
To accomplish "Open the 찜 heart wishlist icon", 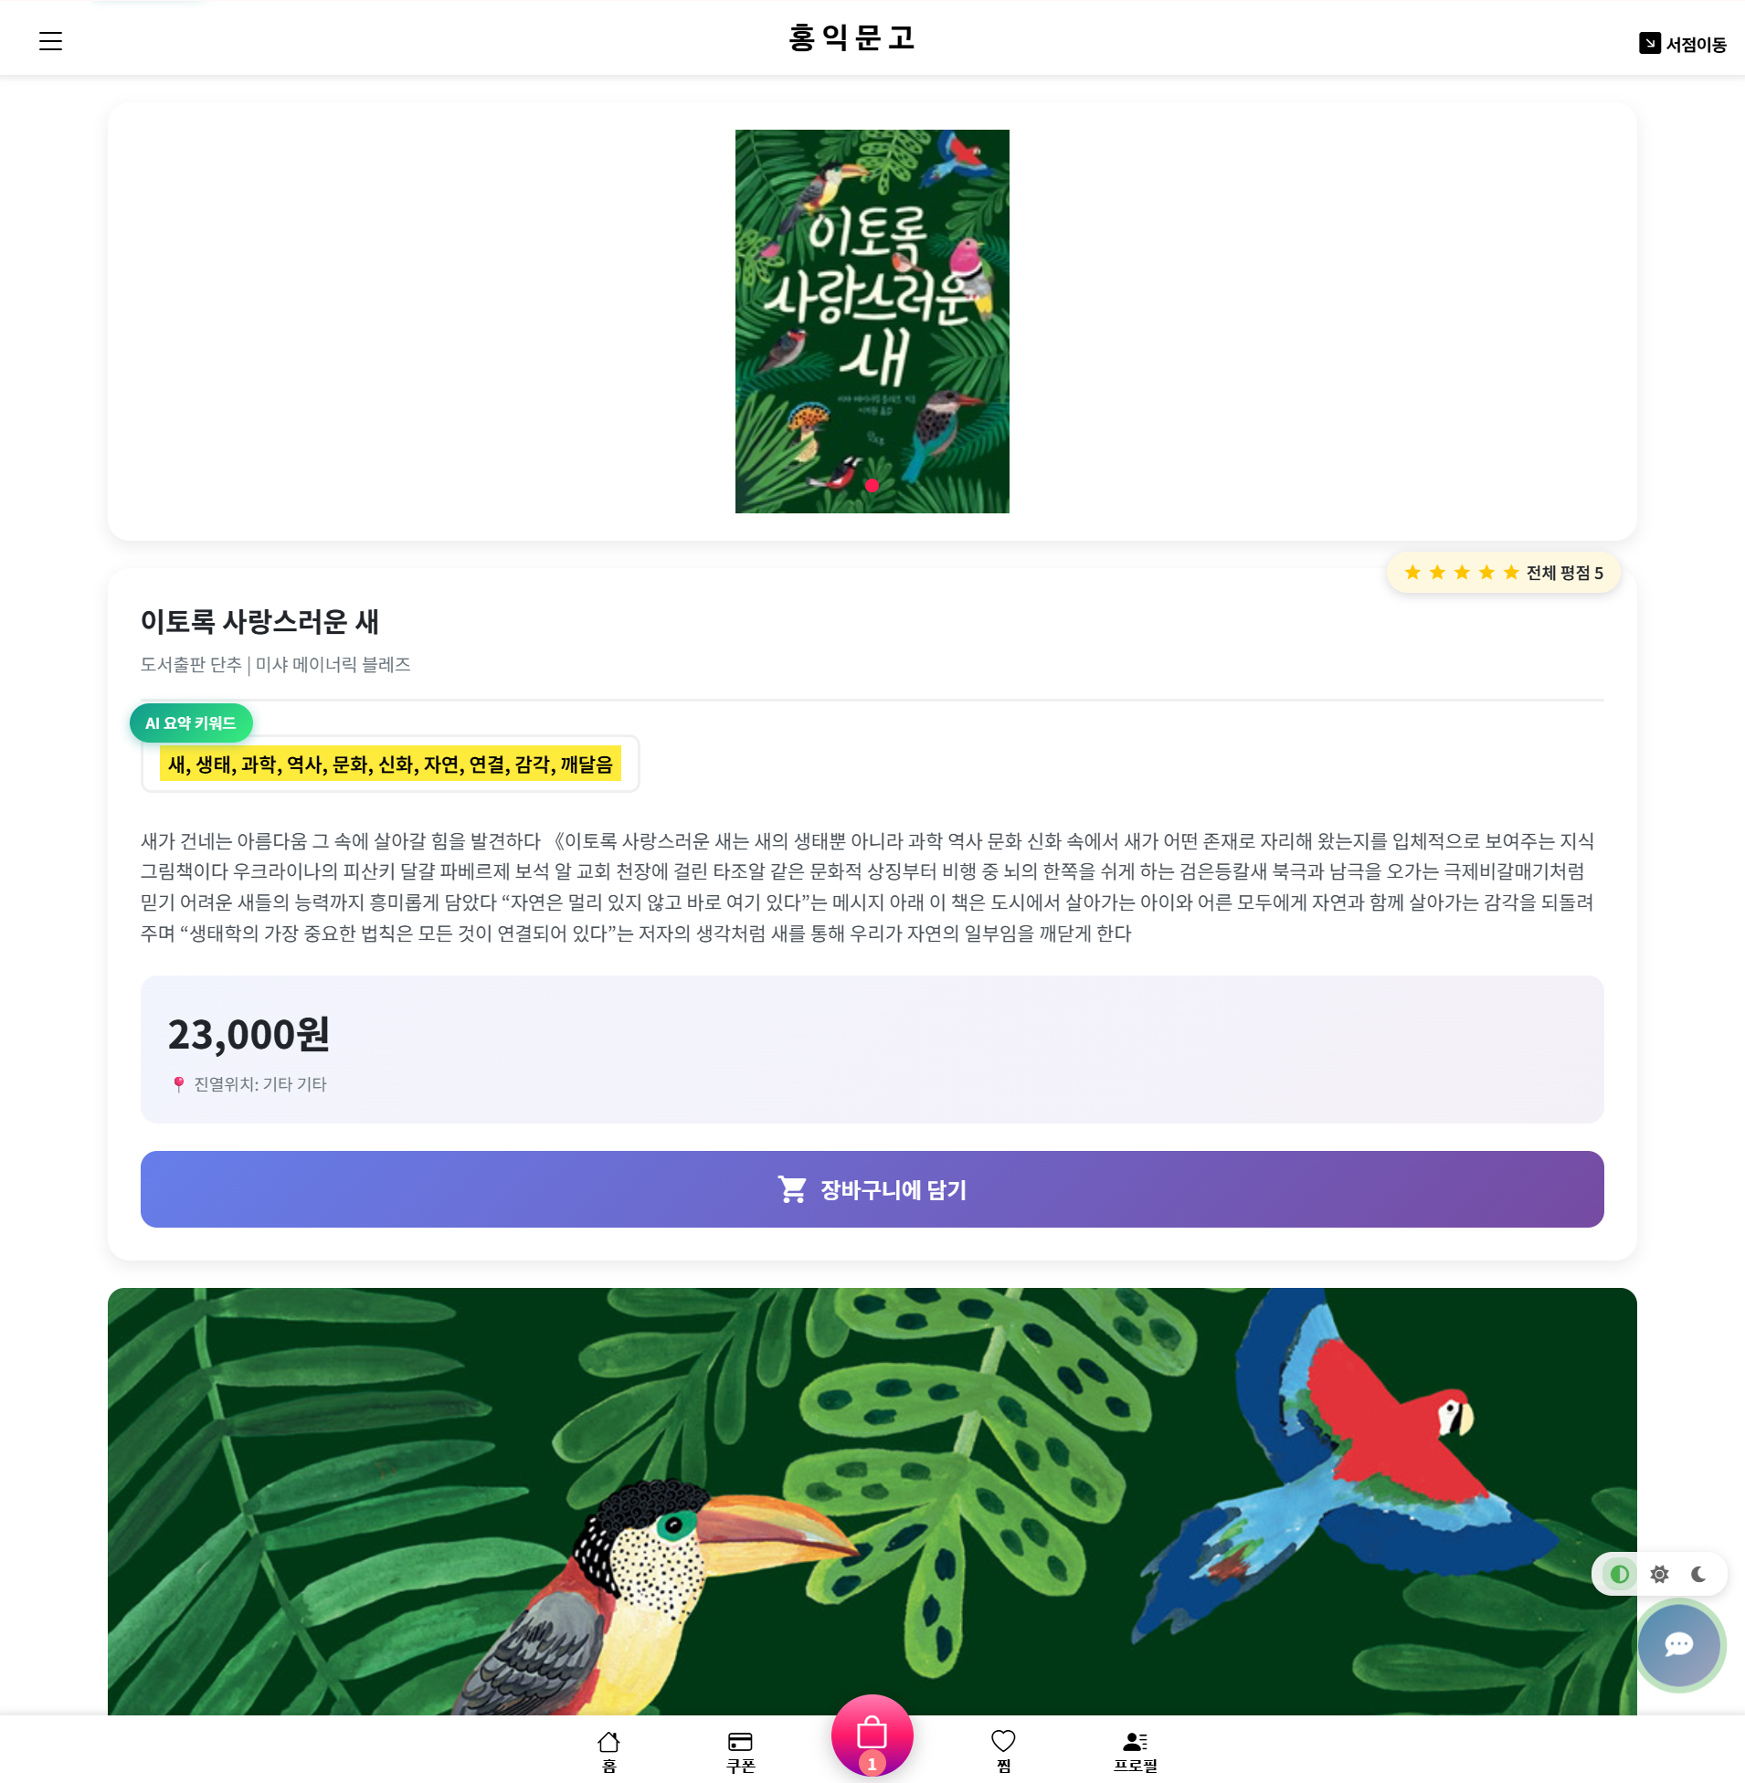I will pos(1003,1740).
